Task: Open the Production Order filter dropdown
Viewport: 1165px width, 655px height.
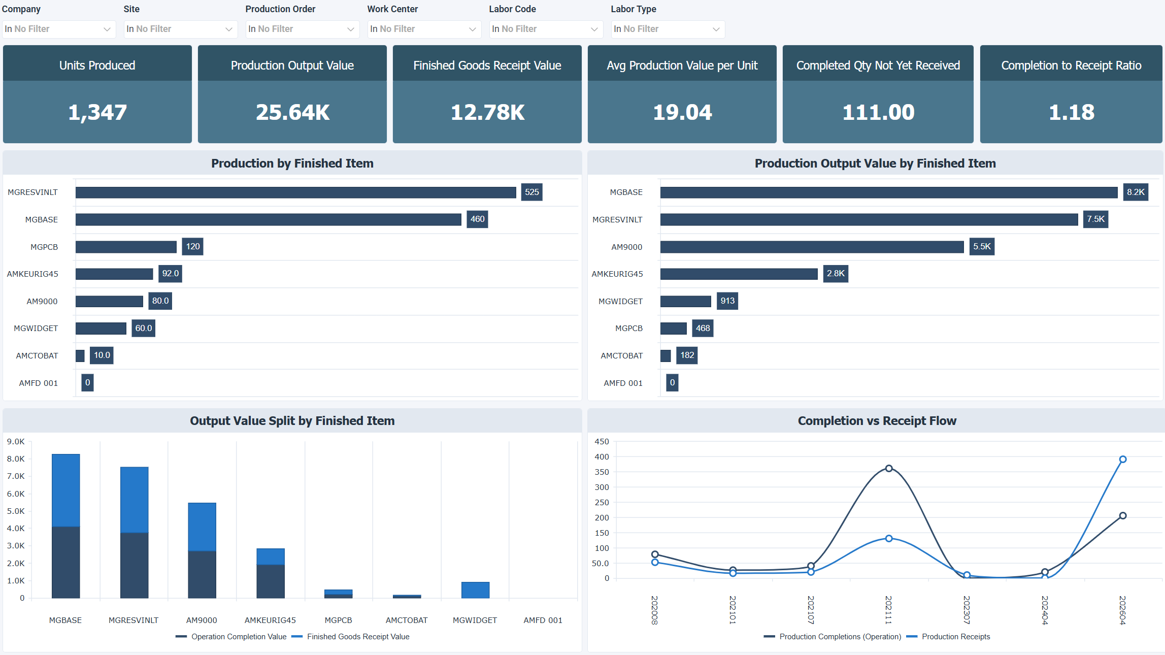Action: point(302,29)
